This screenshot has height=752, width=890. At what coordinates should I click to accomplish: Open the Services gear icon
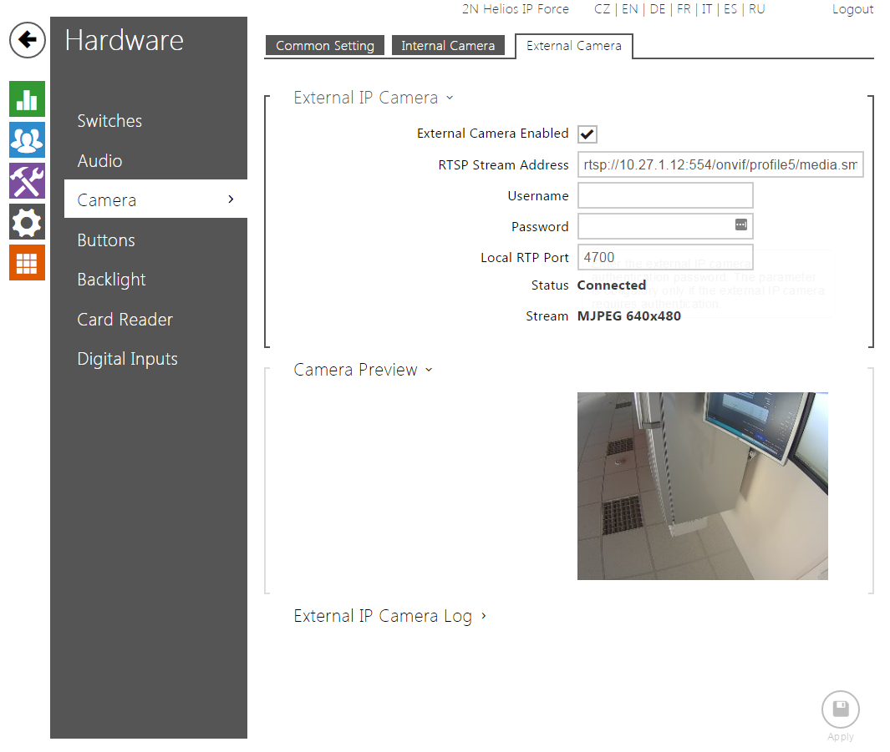[27, 222]
